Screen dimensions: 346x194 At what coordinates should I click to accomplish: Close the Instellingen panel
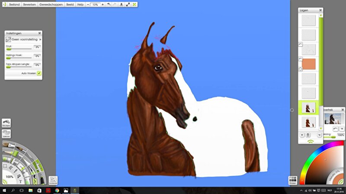(x=39, y=33)
